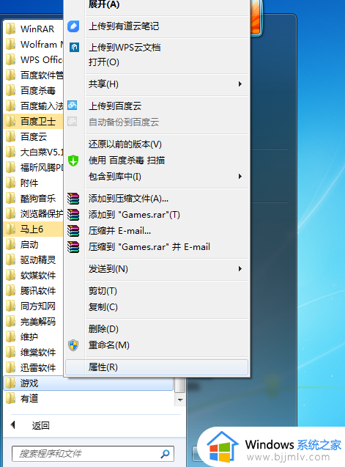Viewport: 345px width, 467px height.
Task: Open the 维棠软件 folder
Action: [x=34, y=353]
